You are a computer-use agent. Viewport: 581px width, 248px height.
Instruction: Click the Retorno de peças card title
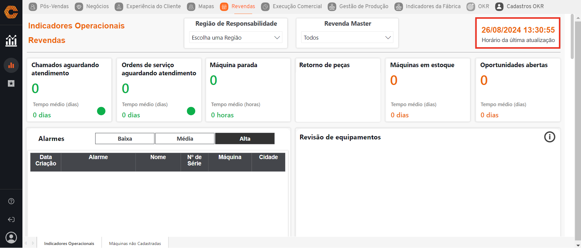pos(324,65)
